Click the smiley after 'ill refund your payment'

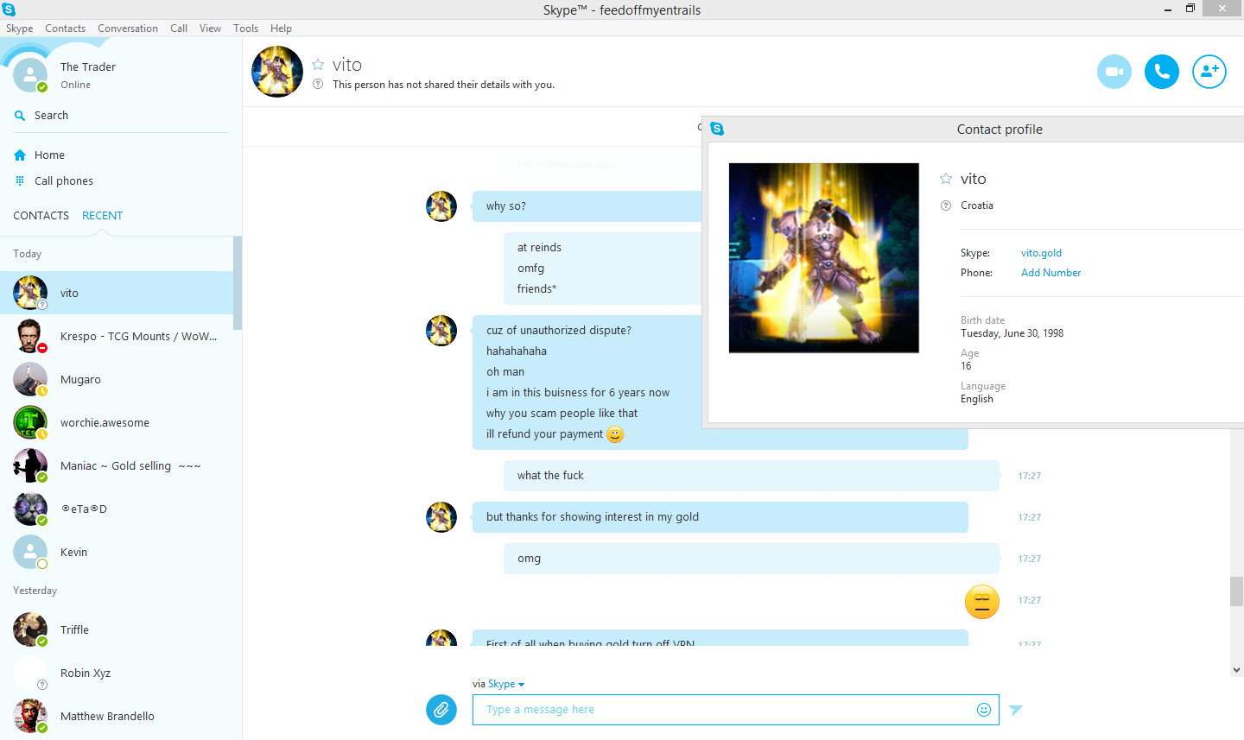(615, 434)
